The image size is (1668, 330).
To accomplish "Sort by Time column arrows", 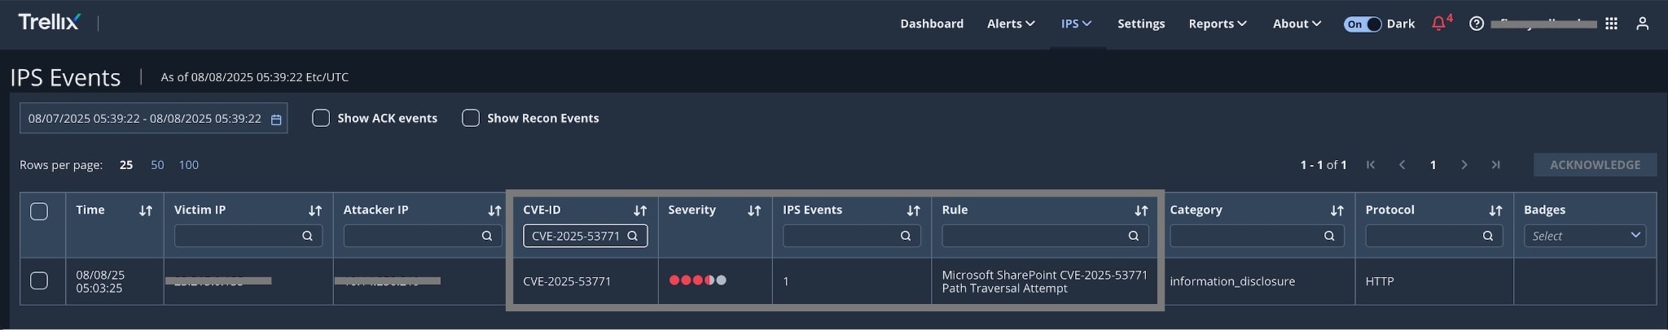I will [146, 211].
